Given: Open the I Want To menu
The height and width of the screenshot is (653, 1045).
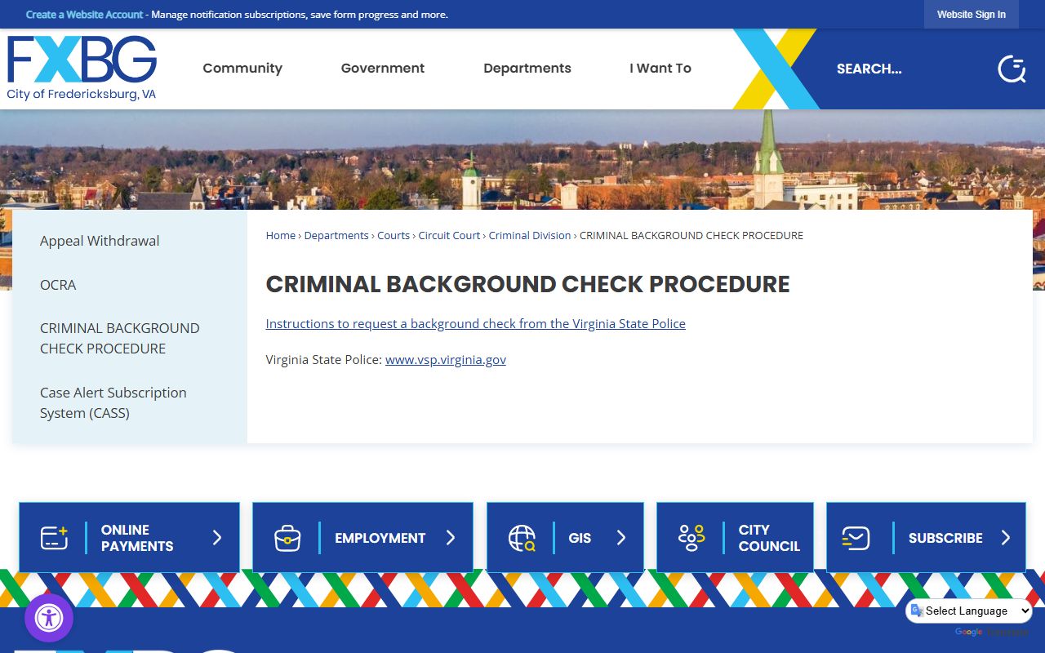Looking at the screenshot, I should coord(660,69).
